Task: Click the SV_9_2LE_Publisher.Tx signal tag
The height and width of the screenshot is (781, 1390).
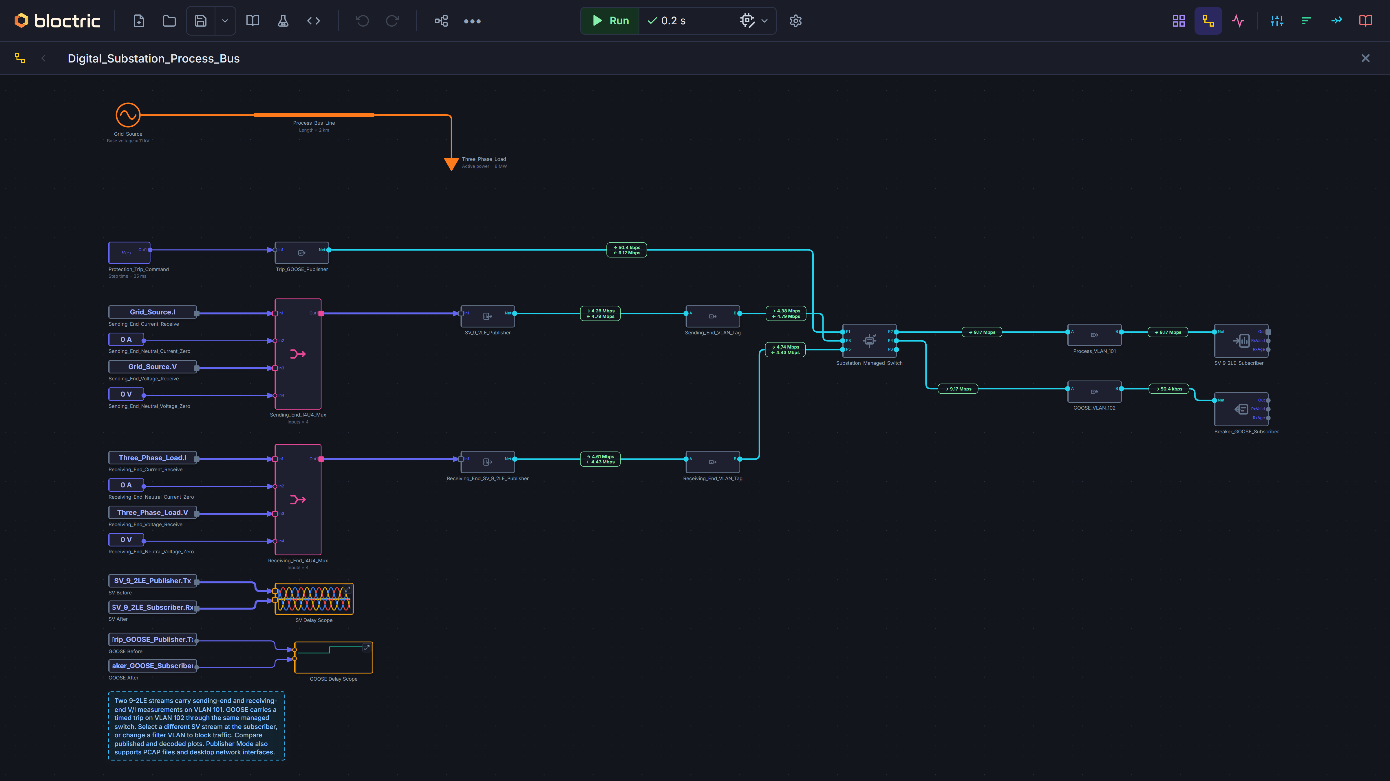Action: point(153,581)
